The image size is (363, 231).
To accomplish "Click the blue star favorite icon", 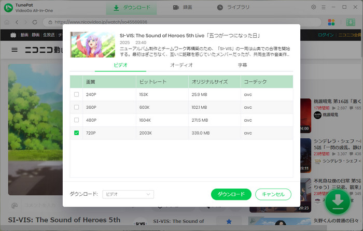I will pos(229,222).
